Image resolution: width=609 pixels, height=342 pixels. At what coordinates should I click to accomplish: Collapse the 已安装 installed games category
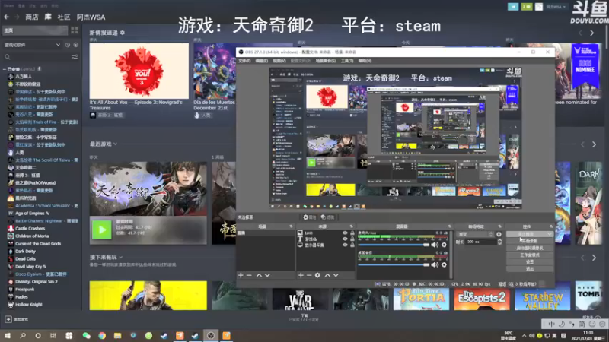5,69
